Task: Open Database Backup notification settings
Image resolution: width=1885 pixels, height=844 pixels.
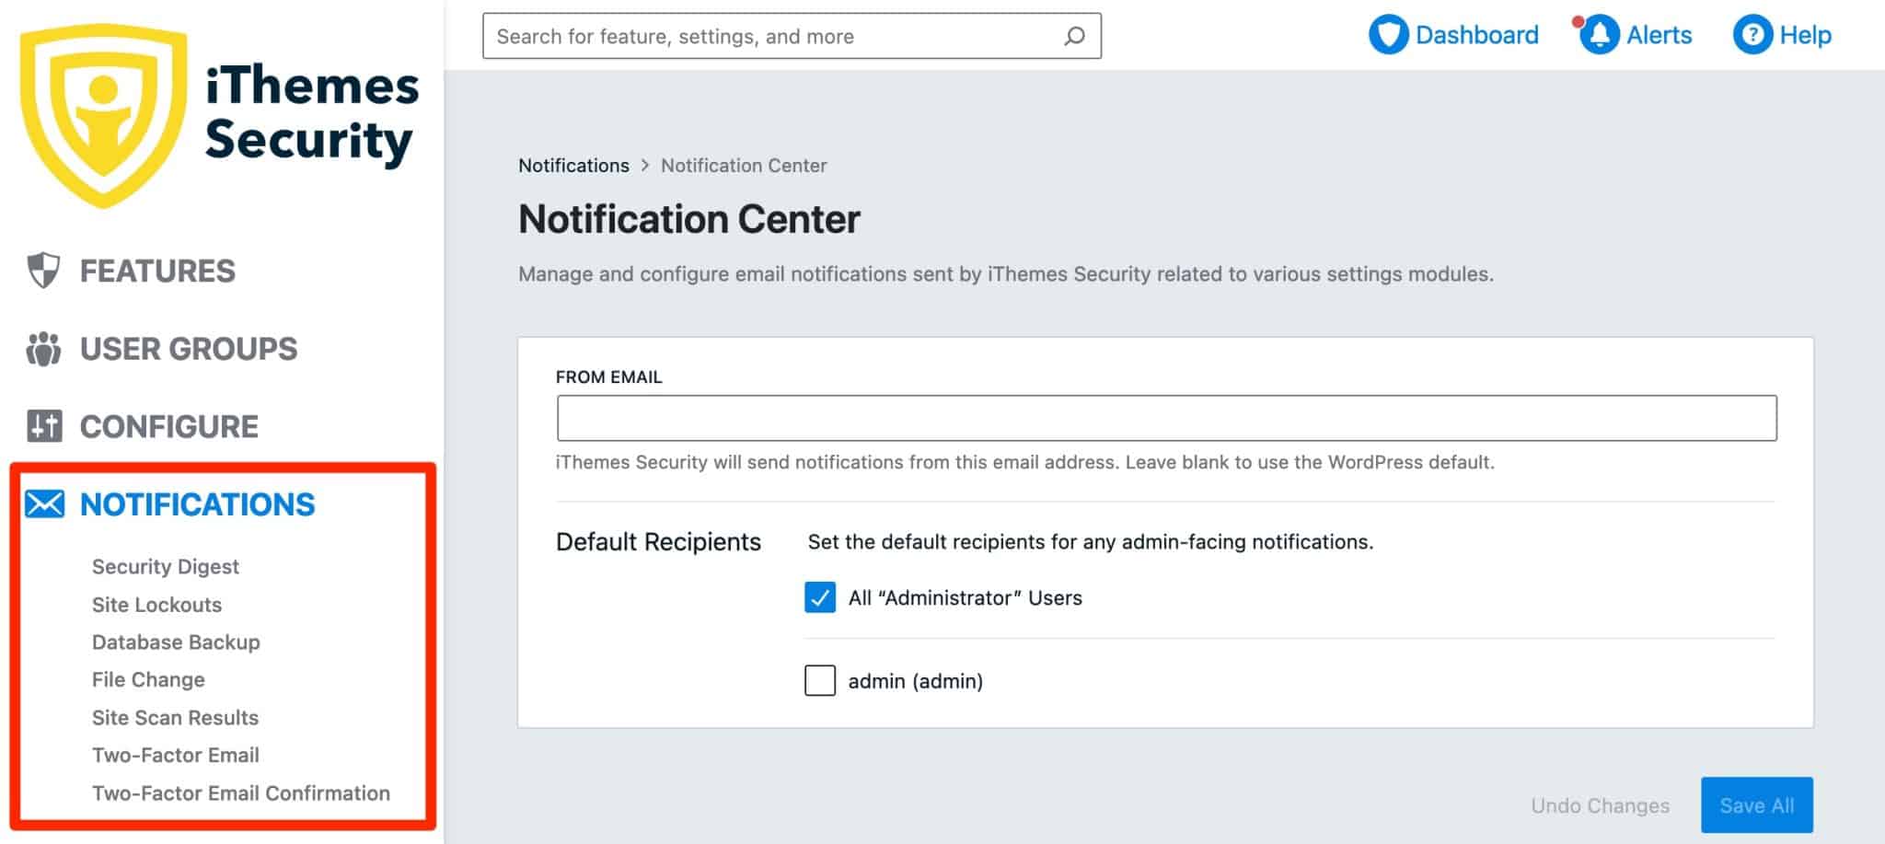Action: [x=176, y=642]
